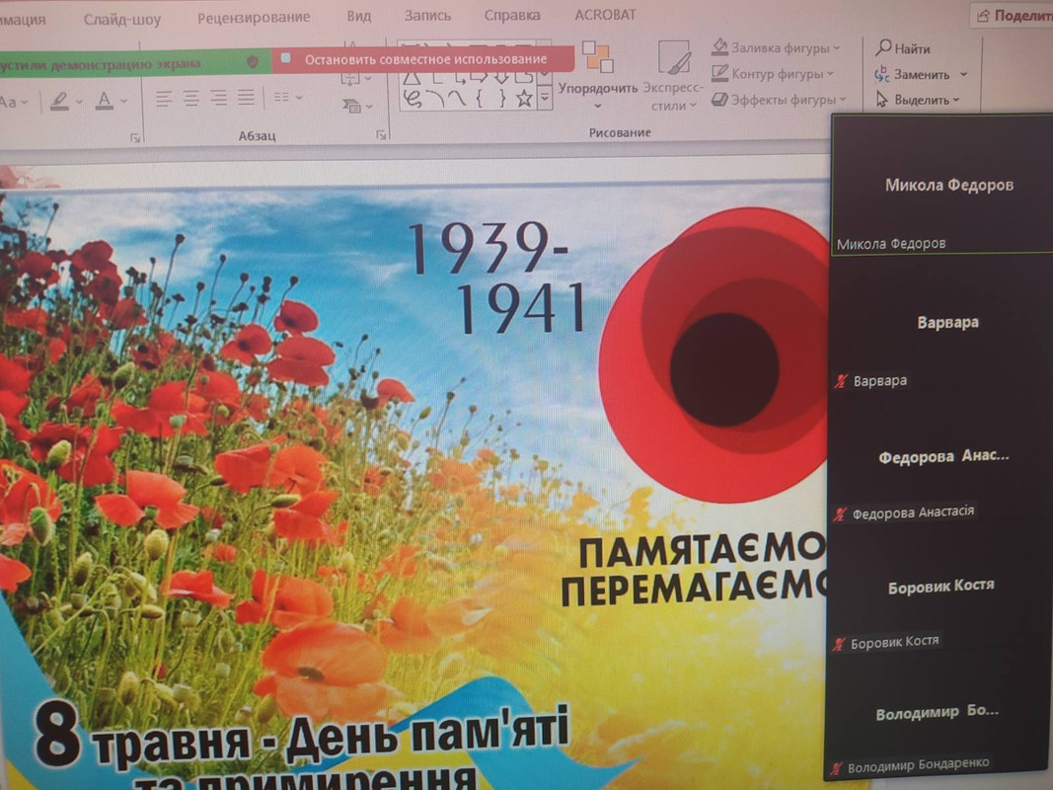Stop Zoom sharing via Остановить совместное использование
1053x790 pixels.
point(423,59)
